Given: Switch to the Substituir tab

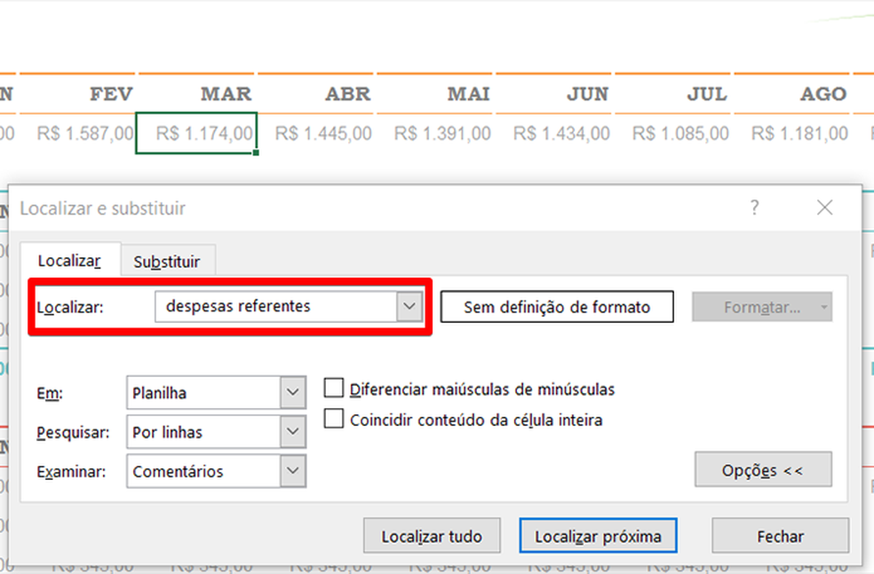Looking at the screenshot, I should tap(168, 261).
